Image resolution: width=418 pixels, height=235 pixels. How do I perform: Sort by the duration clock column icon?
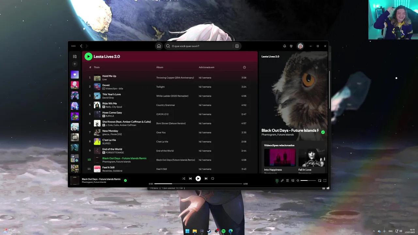tap(244, 67)
